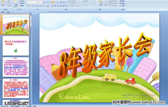
Task: Open the Arrange dropdown
Action: click(x=101, y=3)
